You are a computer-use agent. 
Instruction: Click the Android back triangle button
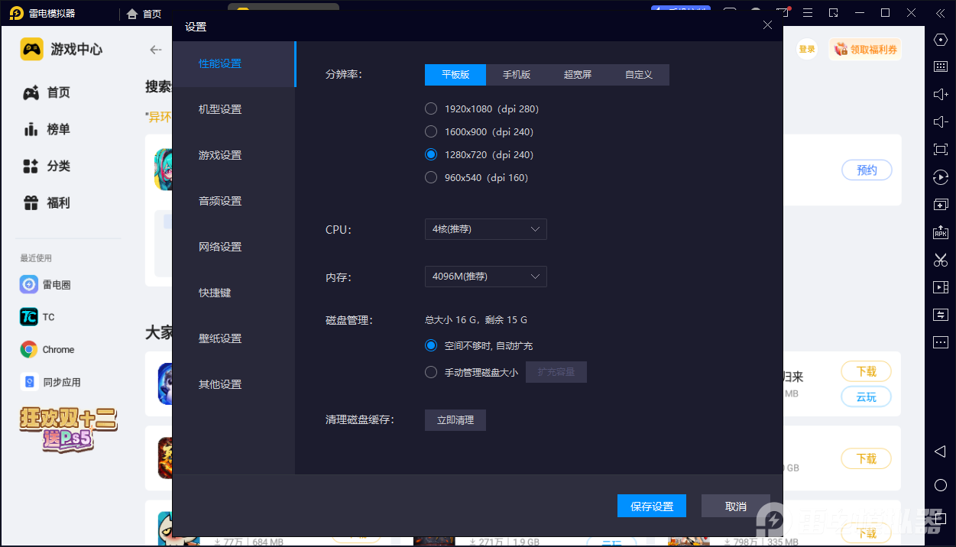pos(941,452)
